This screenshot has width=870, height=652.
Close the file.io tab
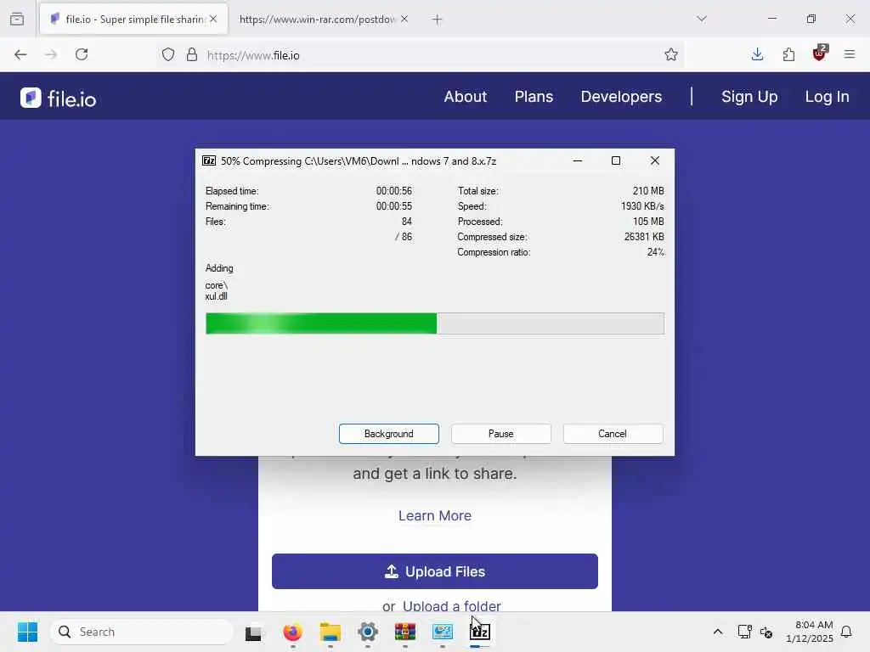click(213, 19)
